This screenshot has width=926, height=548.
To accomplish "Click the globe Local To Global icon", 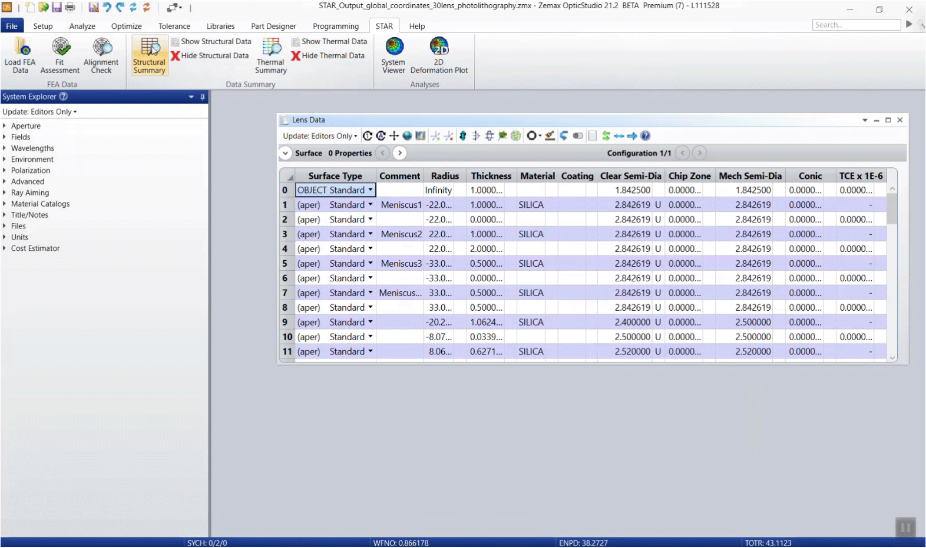I will (x=407, y=136).
